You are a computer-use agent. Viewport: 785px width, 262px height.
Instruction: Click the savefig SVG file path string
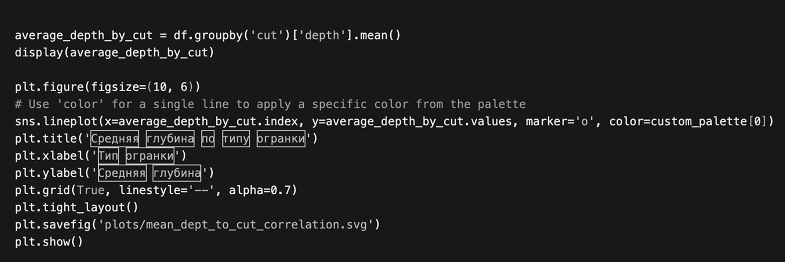point(235,224)
